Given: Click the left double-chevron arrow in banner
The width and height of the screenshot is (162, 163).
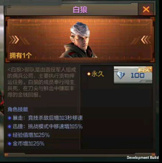Looking at the screenshot, I should 14,39.
